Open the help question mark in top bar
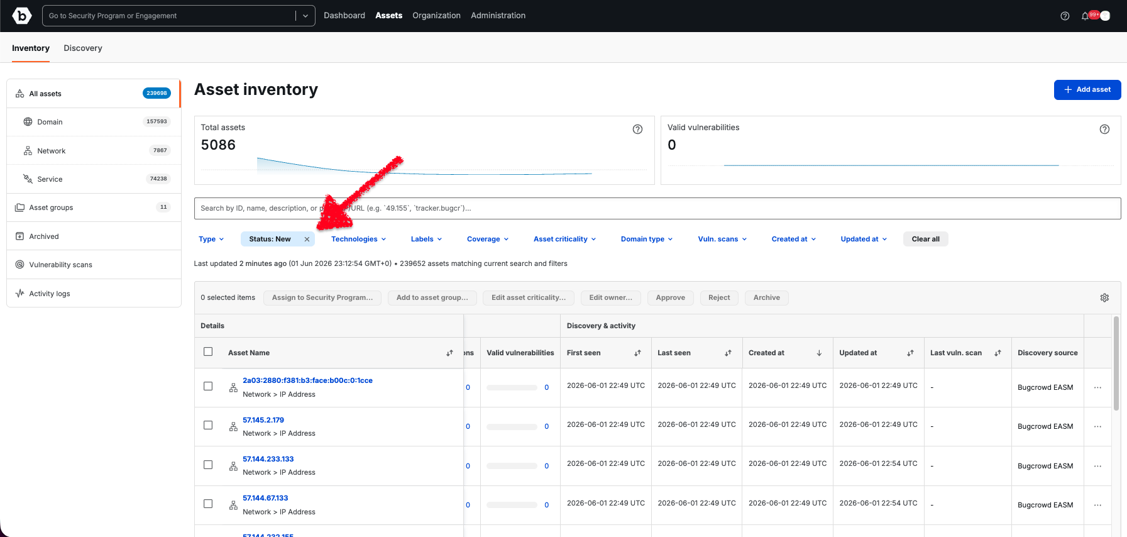Viewport: 1127px width, 537px height. pyautogui.click(x=1065, y=16)
